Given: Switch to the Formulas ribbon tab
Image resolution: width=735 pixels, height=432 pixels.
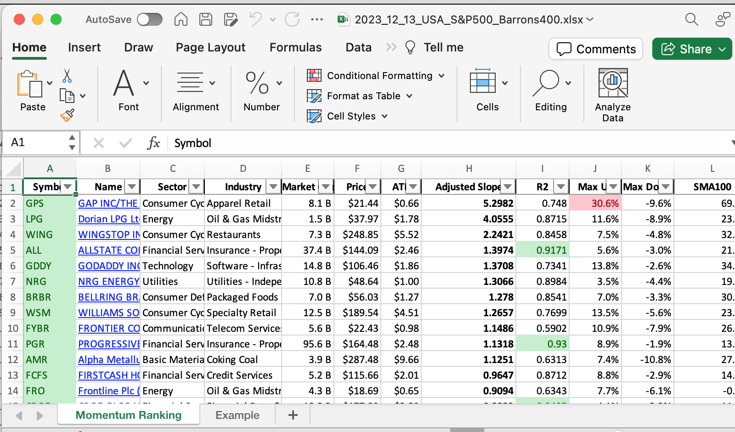Looking at the screenshot, I should pos(295,47).
